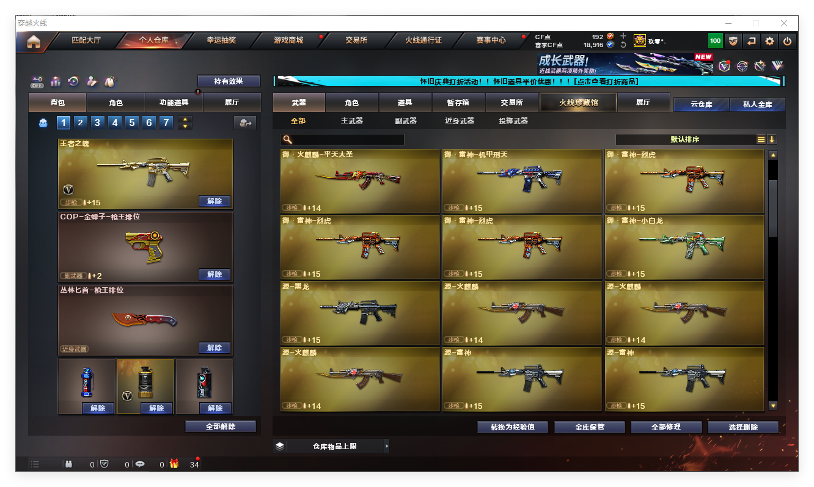Open the 游戏商城 tab
Image resolution: width=814 pixels, height=487 pixels.
[x=288, y=40]
